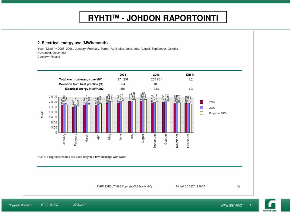Click the September axis label
Viewport: 291px width, 217px height.
154,141
